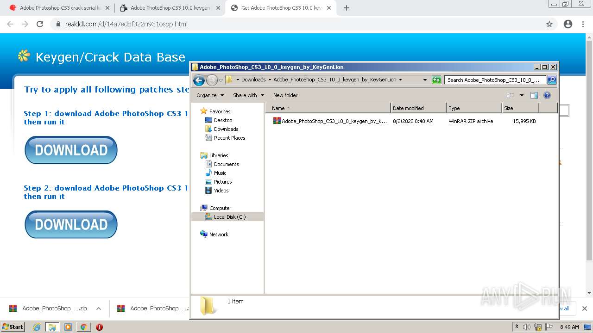
Task: Click the Explorer search magnifier icon
Action: click(551, 80)
